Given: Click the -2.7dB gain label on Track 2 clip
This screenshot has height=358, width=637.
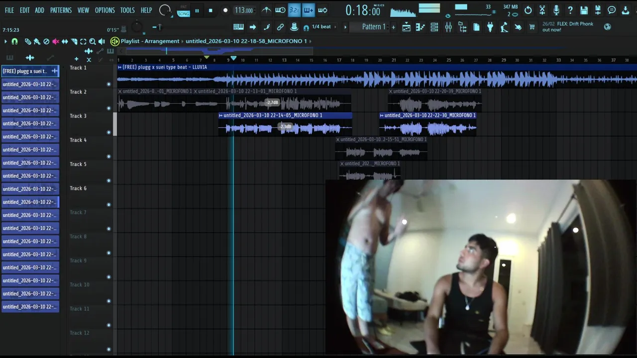Looking at the screenshot, I should [x=272, y=102].
